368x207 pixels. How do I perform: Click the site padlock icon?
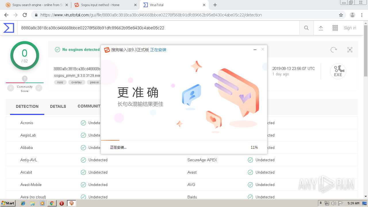click(x=36, y=15)
